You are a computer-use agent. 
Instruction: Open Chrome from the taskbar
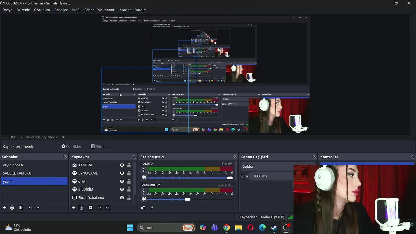click(x=227, y=228)
